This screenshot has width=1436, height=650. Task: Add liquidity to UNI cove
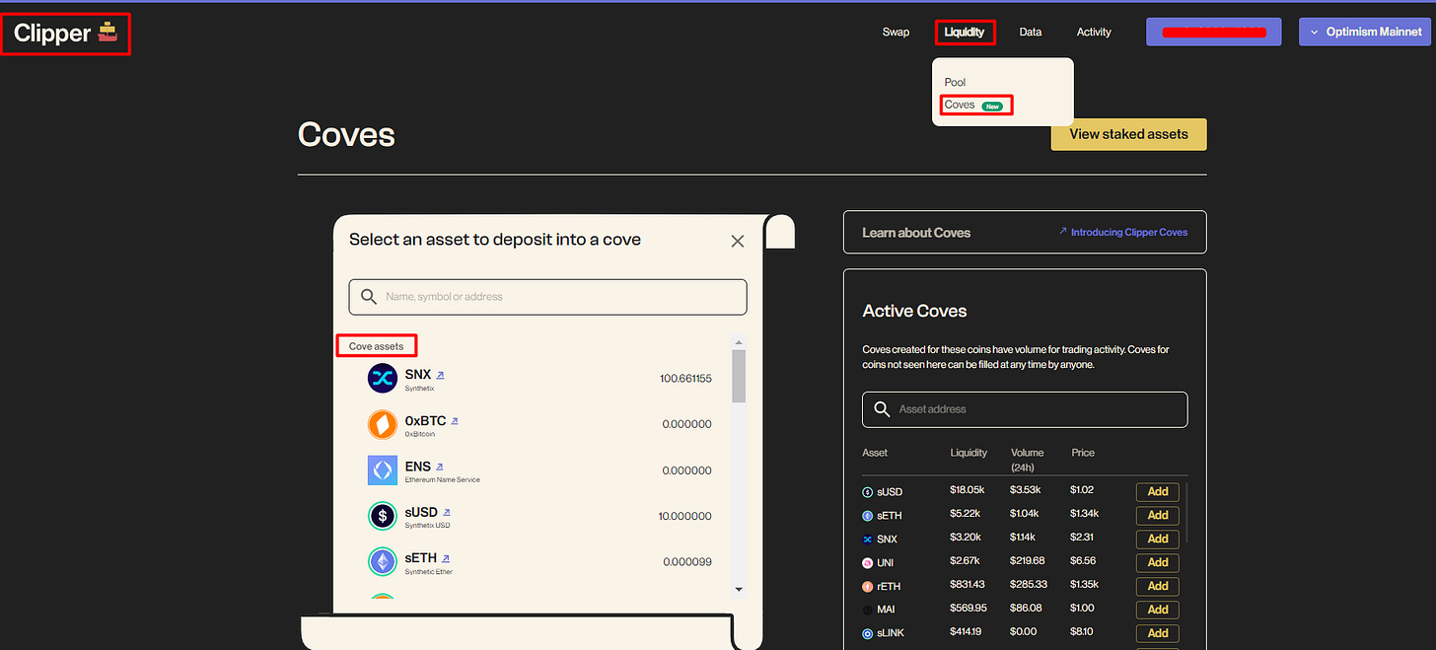(1158, 563)
